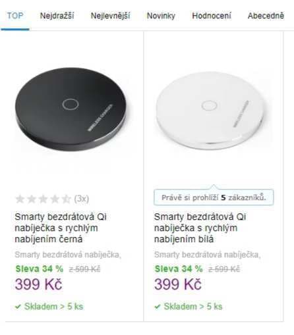The width and height of the screenshot is (294, 335).
Task: Click the customers-viewing tooltip on white charger
Action: point(214,197)
